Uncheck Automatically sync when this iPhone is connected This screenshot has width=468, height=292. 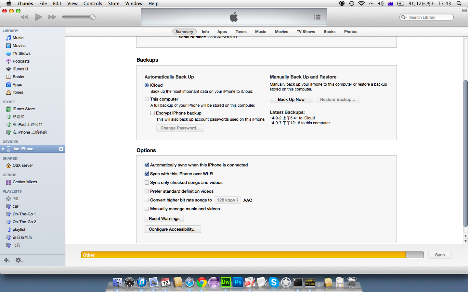147,165
